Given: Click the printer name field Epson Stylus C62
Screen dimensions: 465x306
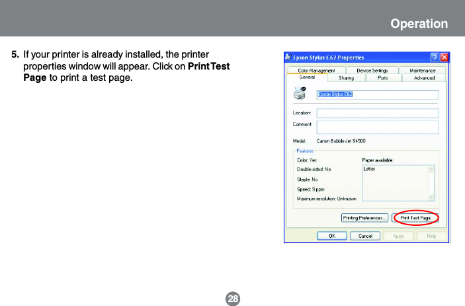Looking at the screenshot, I should point(378,95).
